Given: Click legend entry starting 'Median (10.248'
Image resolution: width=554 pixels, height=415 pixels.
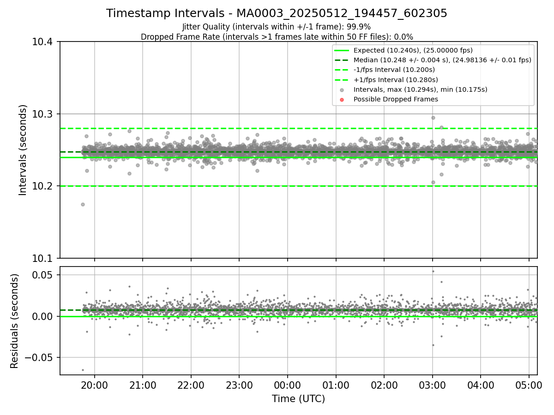Looking at the screenshot, I should [x=442, y=60].
